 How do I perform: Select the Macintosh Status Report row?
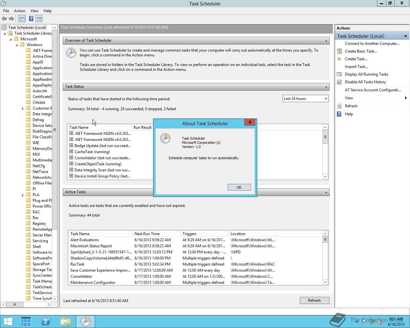195,246
